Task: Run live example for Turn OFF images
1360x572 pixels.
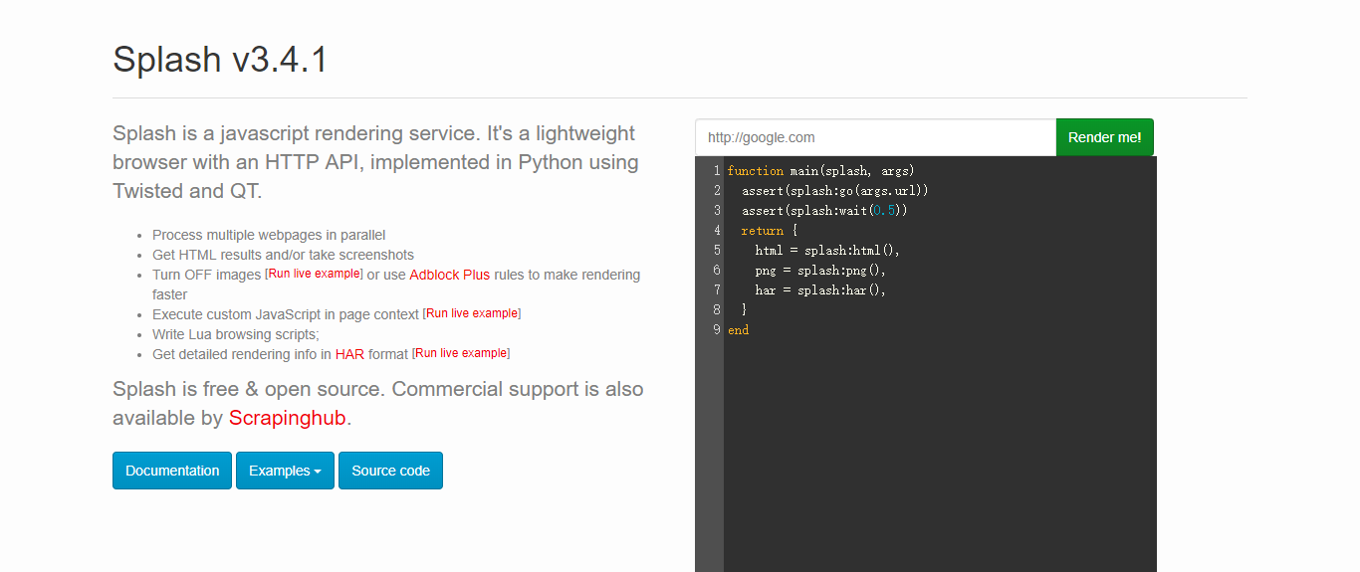Action: point(314,274)
